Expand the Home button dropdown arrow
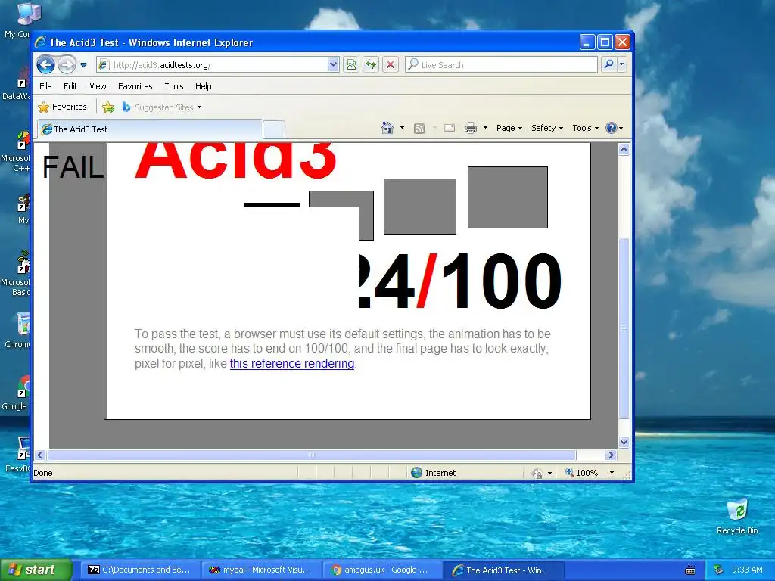Image resolution: width=775 pixels, height=581 pixels. click(402, 128)
